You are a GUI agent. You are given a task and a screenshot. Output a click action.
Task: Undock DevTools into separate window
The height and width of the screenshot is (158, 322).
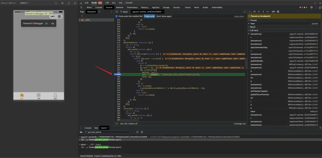click(x=320, y=7)
